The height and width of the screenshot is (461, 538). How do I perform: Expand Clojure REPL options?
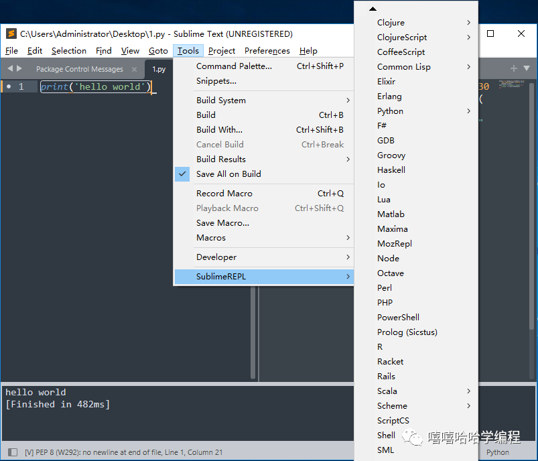(x=416, y=22)
